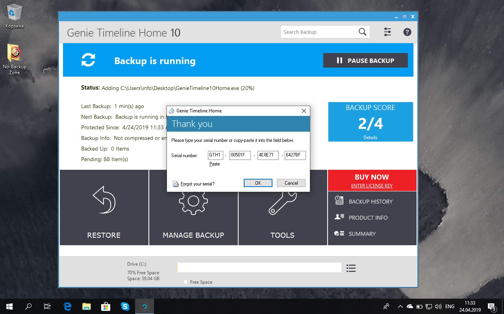This screenshot has height=314, width=504.
Task: Click the search magnifier icon
Action: tap(362, 32)
